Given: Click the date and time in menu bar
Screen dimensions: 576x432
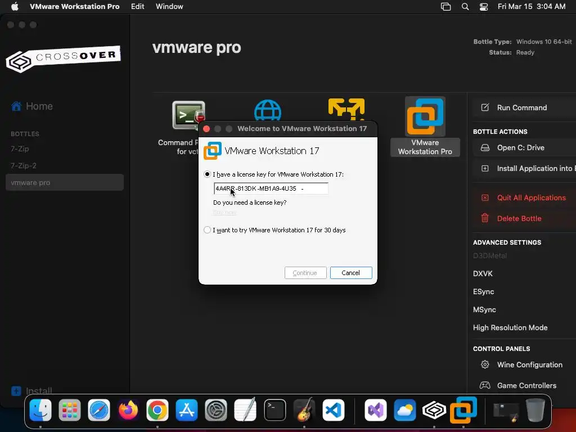Looking at the screenshot, I should pyautogui.click(x=532, y=6).
